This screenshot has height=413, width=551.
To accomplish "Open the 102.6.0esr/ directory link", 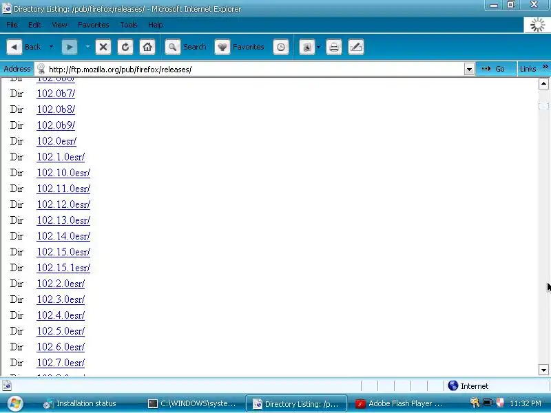I will click(61, 347).
